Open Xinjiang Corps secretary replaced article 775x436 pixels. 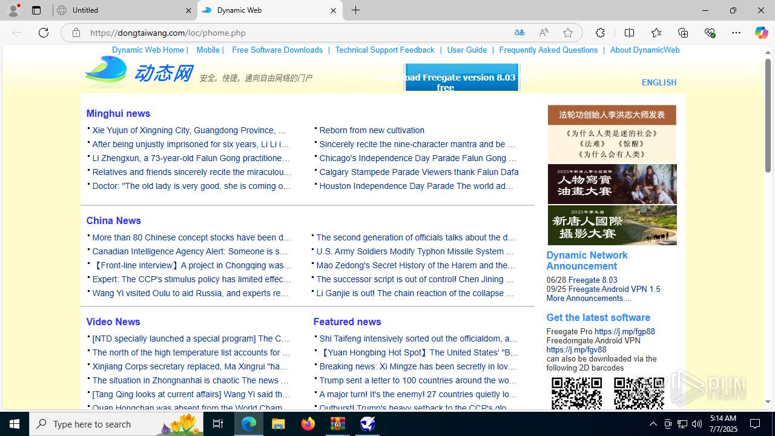190,366
